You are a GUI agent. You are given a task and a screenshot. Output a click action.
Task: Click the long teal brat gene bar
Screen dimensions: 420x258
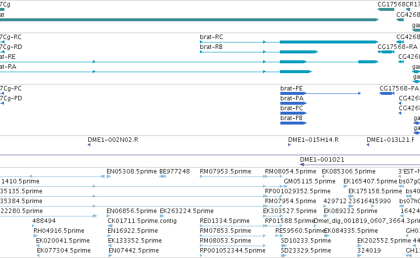pos(189,20)
